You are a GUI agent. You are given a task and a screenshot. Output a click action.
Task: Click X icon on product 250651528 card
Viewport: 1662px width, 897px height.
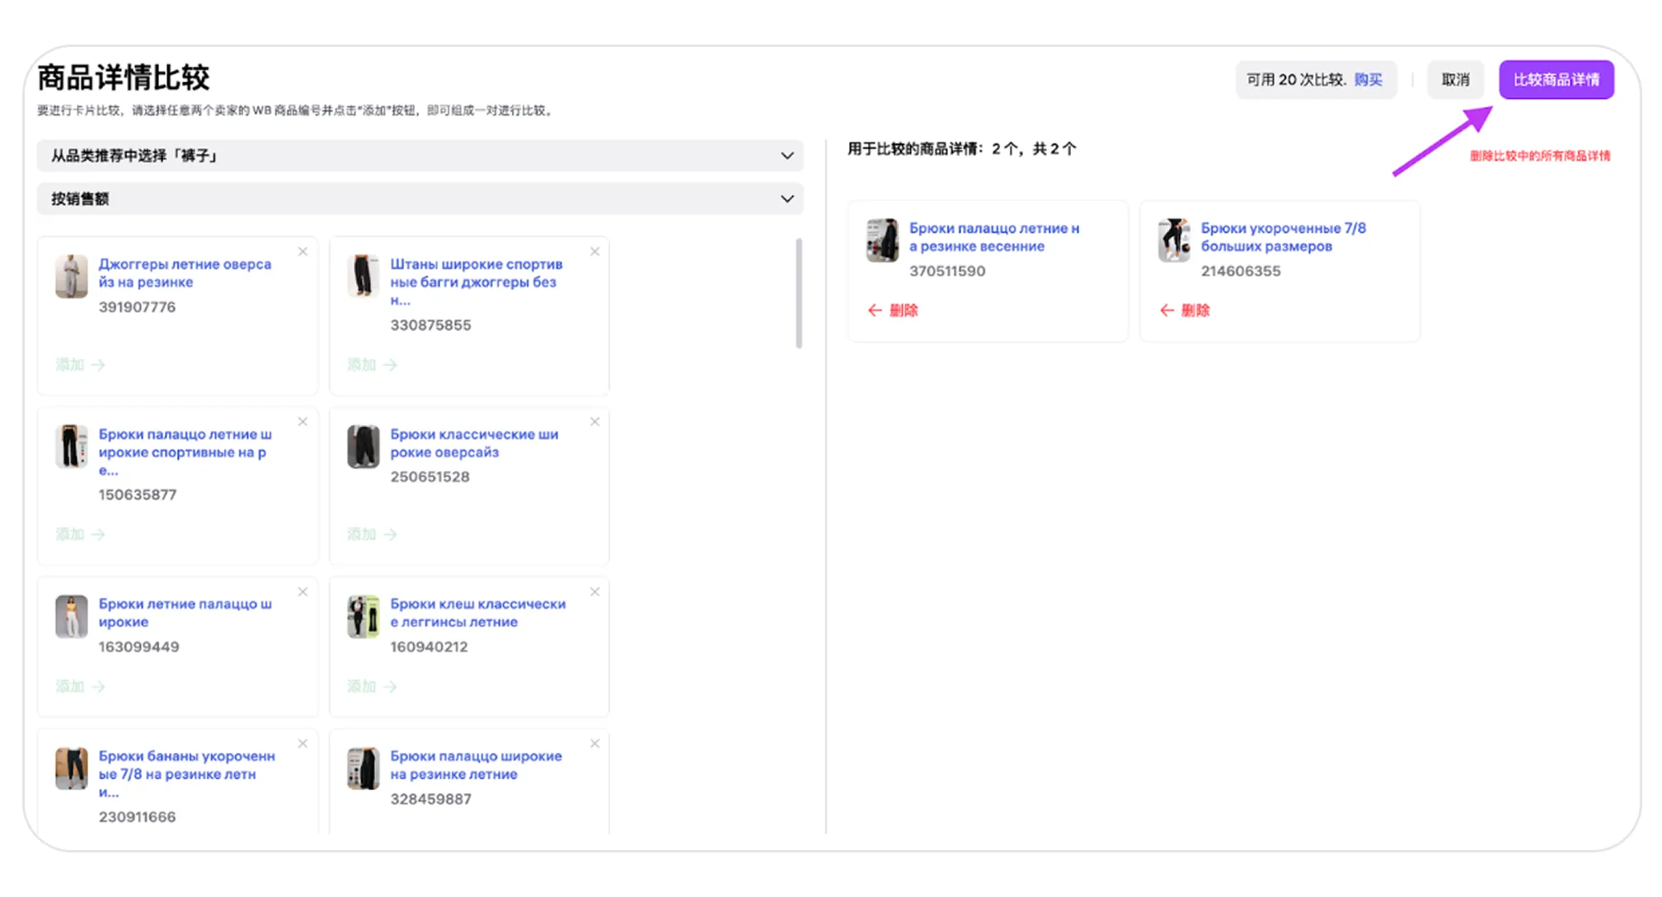594,422
